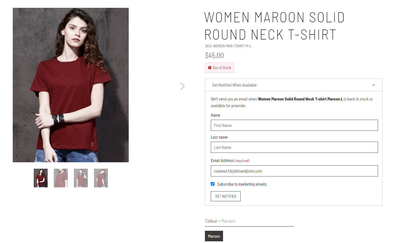Click the Out of Stock badge text
409x243 pixels.
coord(222,68)
